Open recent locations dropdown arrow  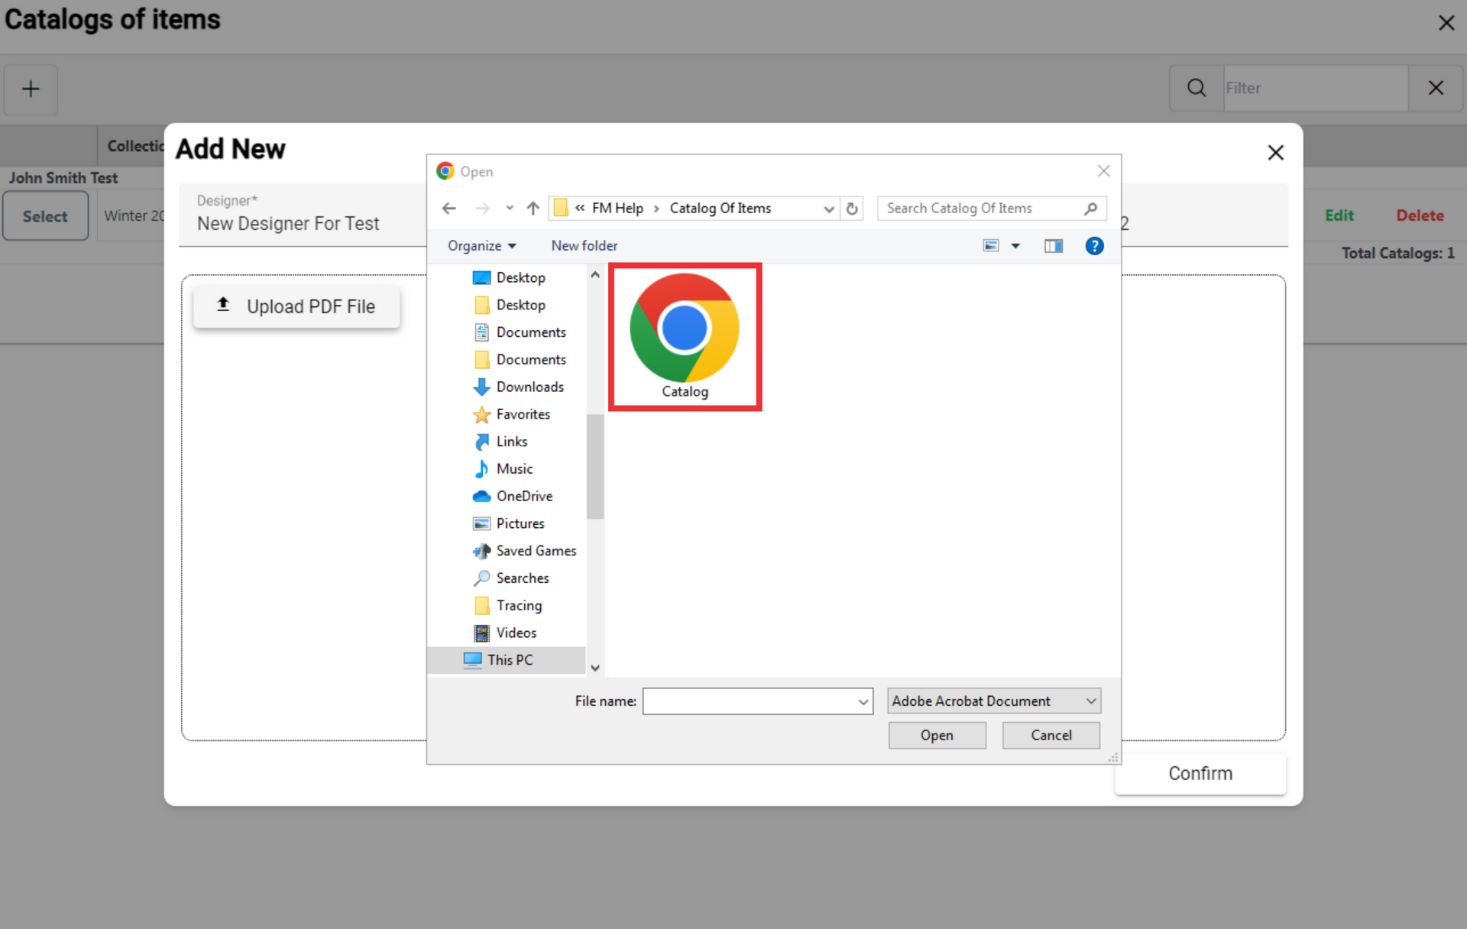coord(510,208)
